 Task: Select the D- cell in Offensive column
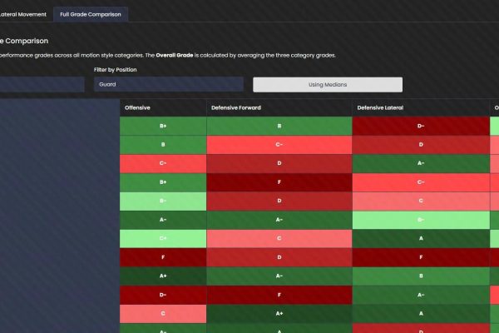pos(163,295)
